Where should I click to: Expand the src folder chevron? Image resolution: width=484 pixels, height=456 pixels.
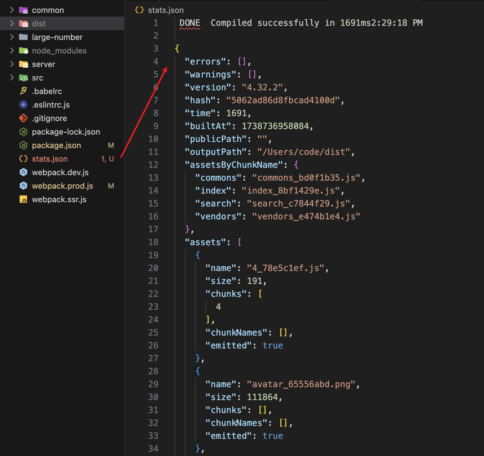pos(12,78)
